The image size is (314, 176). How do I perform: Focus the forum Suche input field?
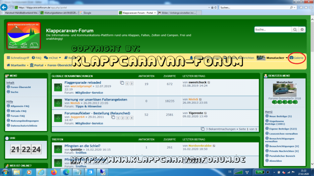tap(273, 30)
